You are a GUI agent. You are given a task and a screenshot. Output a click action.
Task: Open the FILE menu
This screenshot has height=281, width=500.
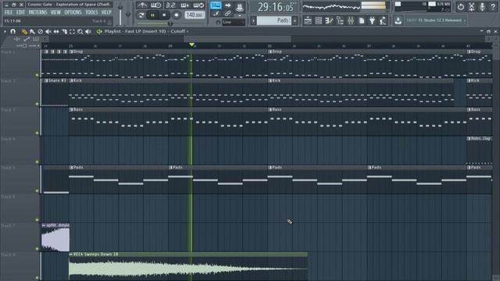point(9,12)
